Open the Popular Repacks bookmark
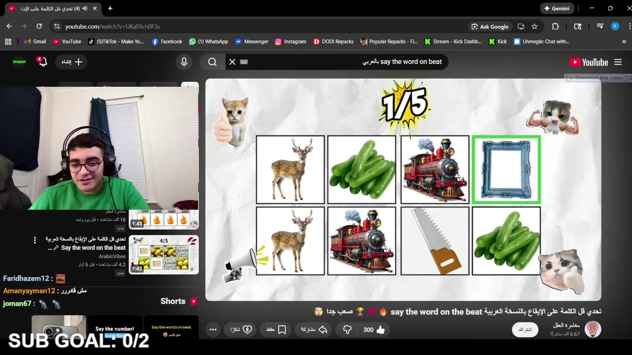 pyautogui.click(x=389, y=41)
